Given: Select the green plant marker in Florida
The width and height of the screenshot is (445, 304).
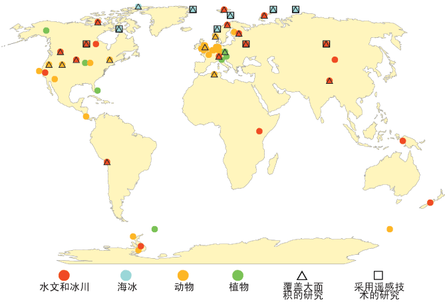Looking at the screenshot, I should click(x=97, y=90).
